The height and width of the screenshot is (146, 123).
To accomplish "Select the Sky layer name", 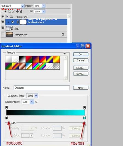I will tap(16, 28).
